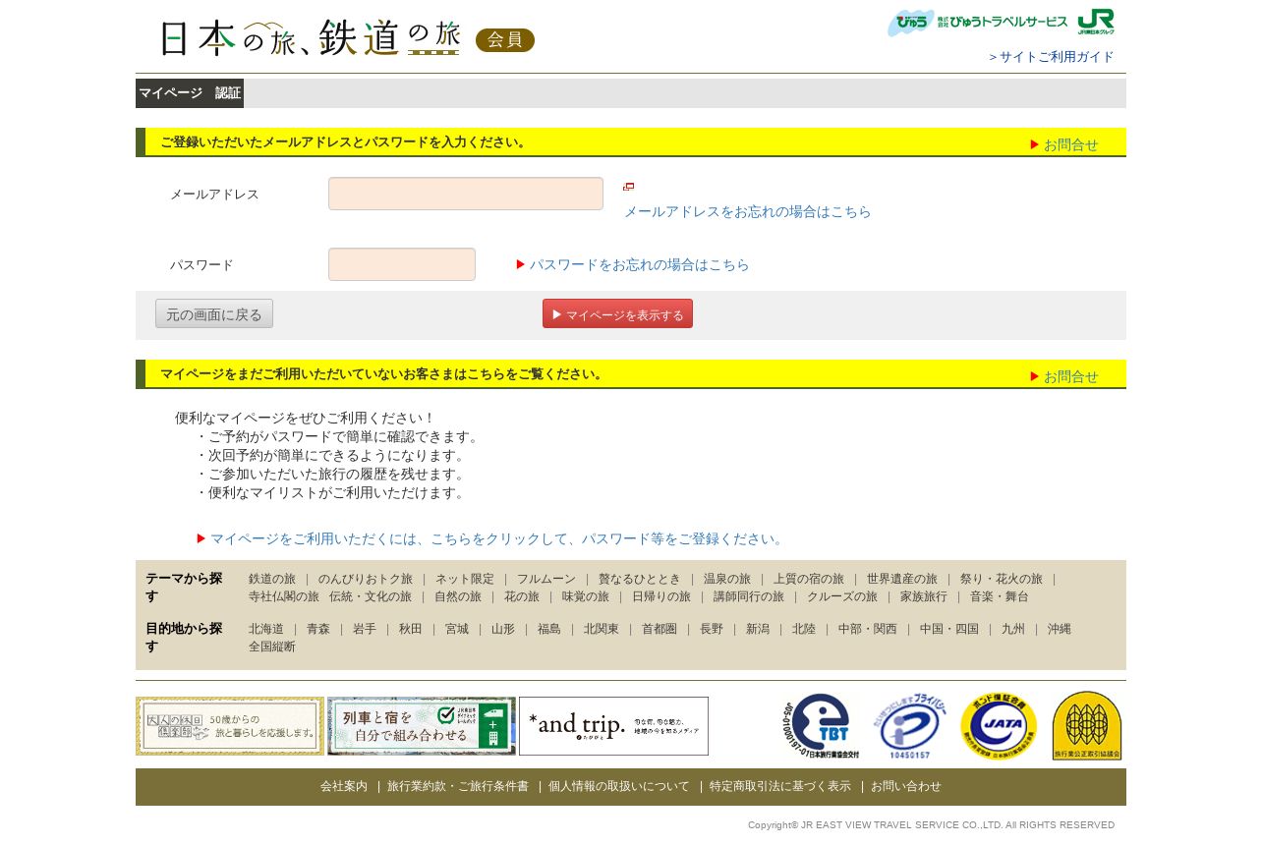Browse 伝統・文化の旅 theme

pyautogui.click(x=371, y=596)
